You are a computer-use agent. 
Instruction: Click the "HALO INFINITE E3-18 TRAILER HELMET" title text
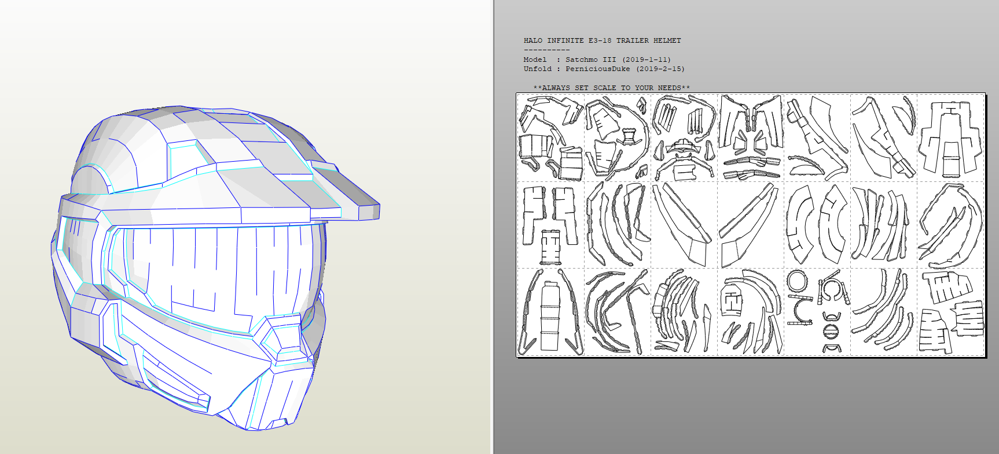pos(602,40)
